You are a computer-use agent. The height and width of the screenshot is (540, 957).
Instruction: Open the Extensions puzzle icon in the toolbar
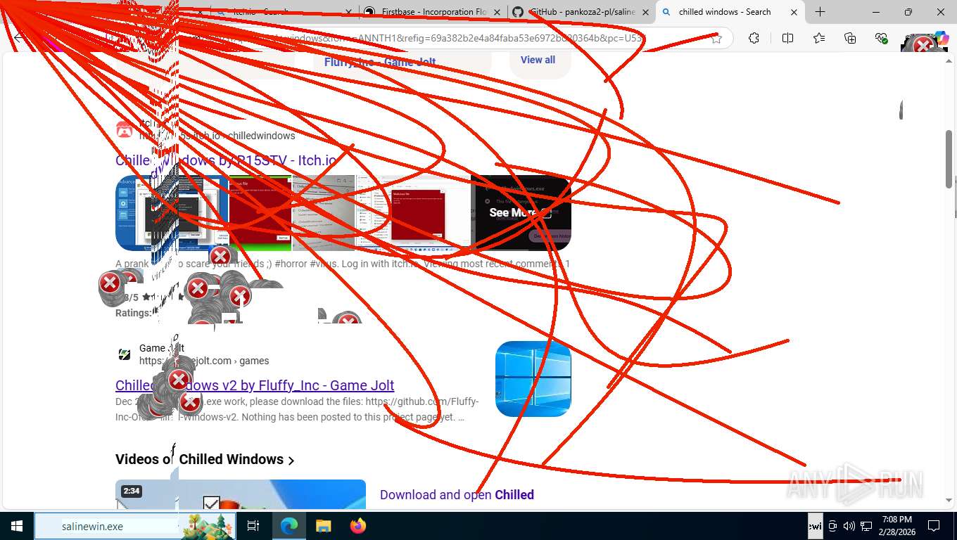pos(754,39)
